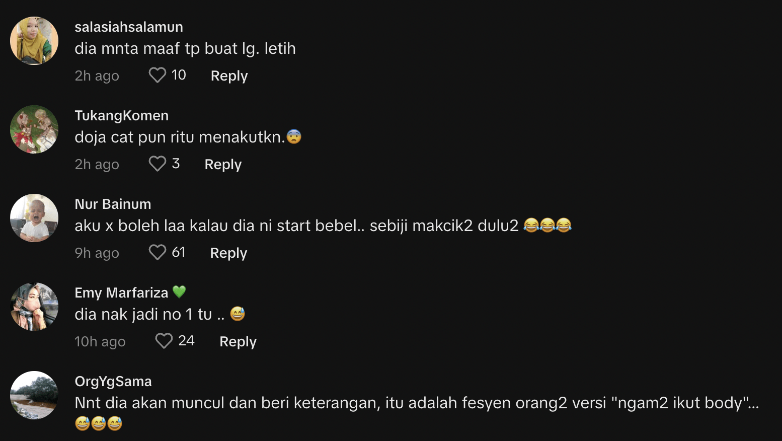Reply to TukangKomen's comment
The width and height of the screenshot is (782, 441).
coord(223,165)
